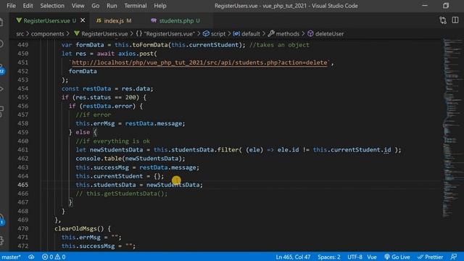Click the Prettier formatter status
The width and height of the screenshot is (464, 261).
tap(430, 257)
